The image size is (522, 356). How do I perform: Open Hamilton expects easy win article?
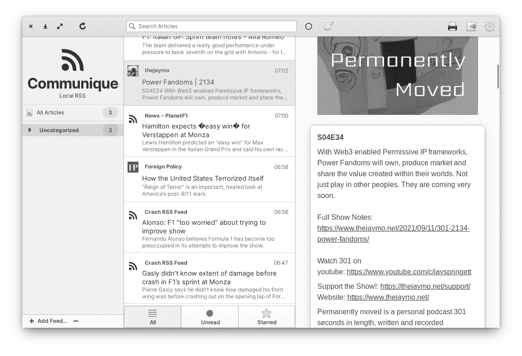[x=209, y=131]
